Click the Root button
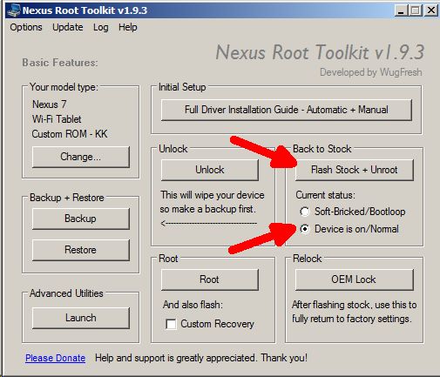This screenshot has width=440, height=377. click(x=210, y=279)
